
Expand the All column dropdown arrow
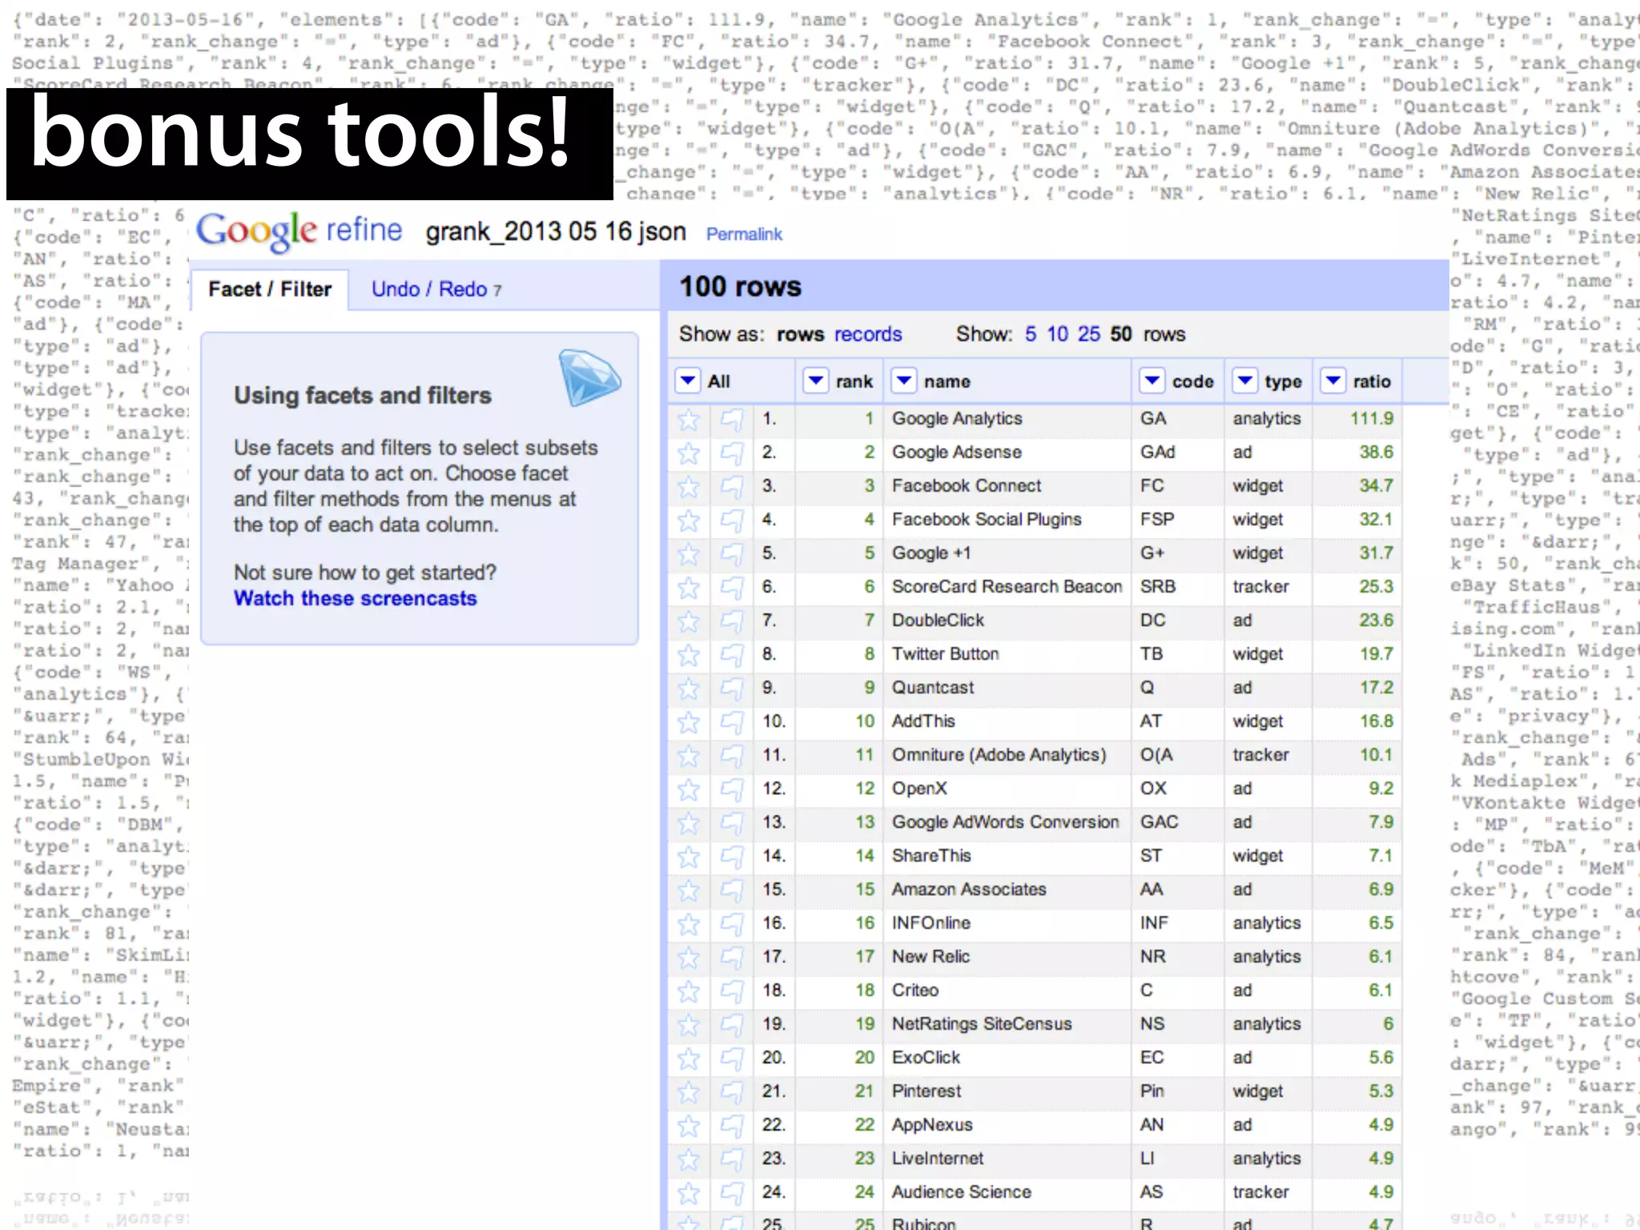[688, 381]
